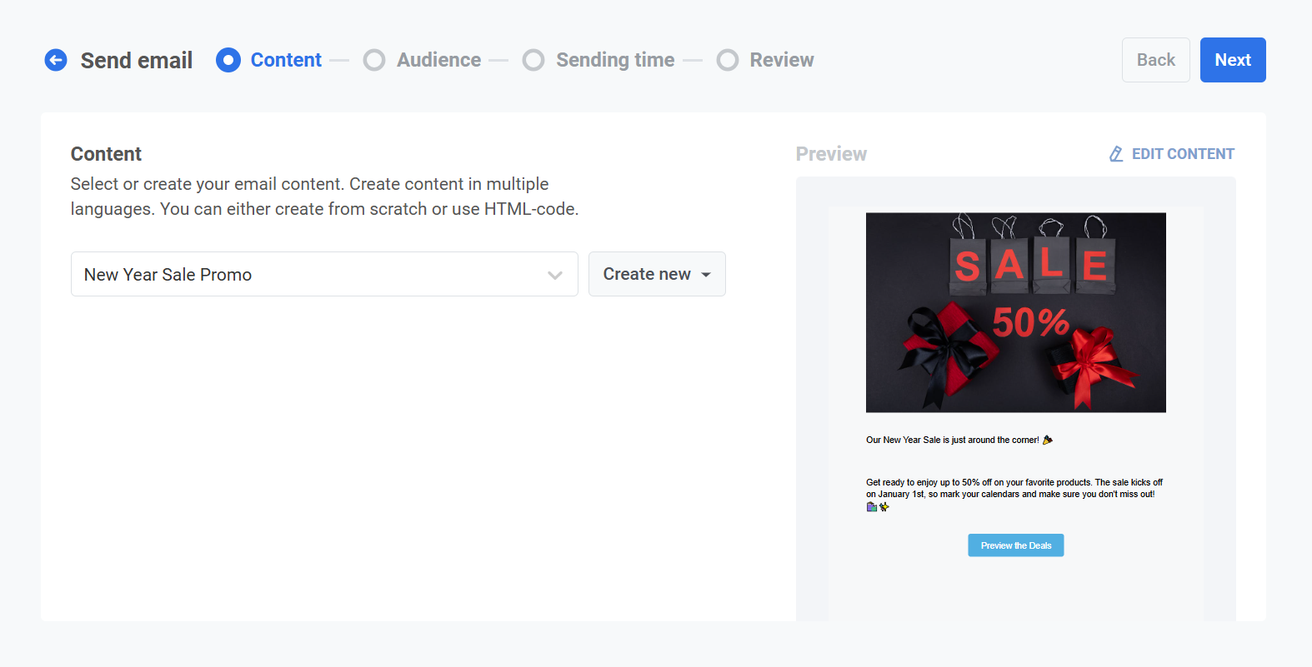The image size is (1312, 667).
Task: Click the Content step label
Action: [286, 60]
